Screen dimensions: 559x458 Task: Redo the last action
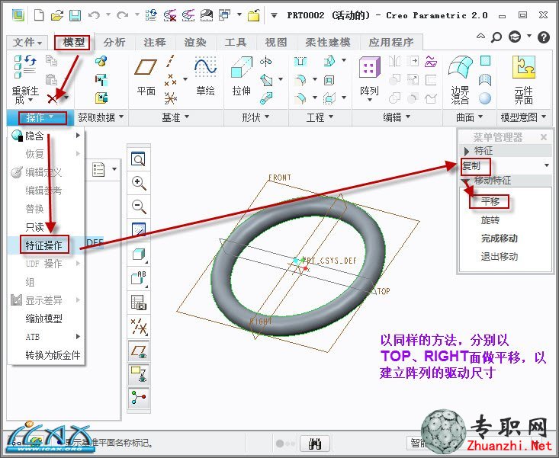122,15
